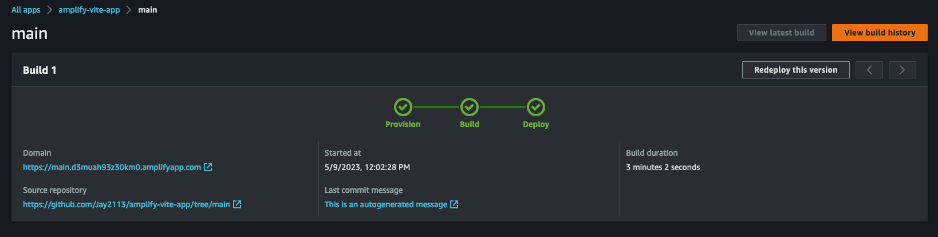Navigate to All apps breadcrumb
938x237 pixels.
26,10
